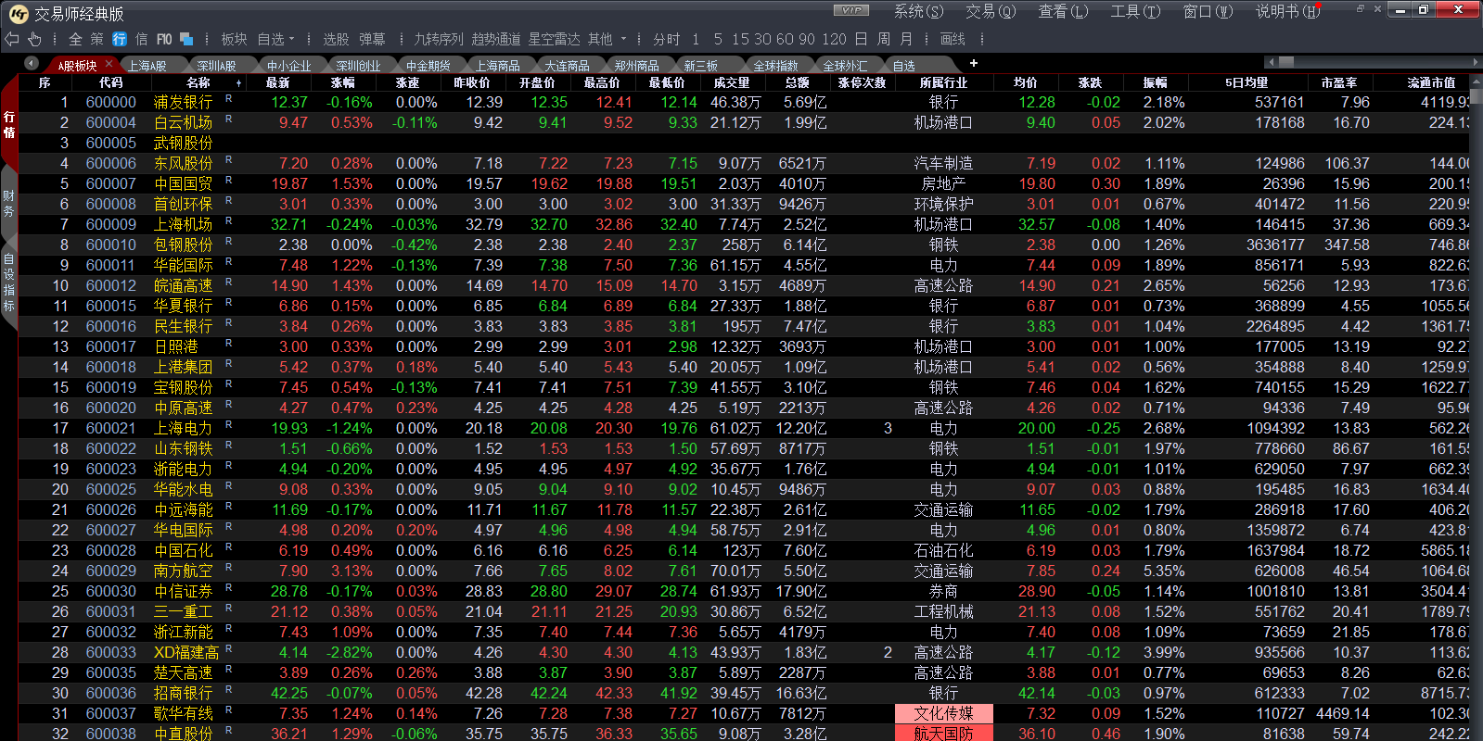1483x741 pixels.
Task: Open the 系统(S) menu
Action: point(917,11)
